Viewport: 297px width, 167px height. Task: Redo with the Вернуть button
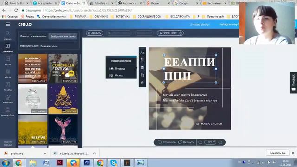coord(186,142)
